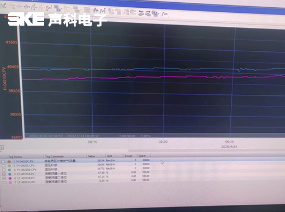The image size is (285, 212).
Task: Toggle checkbox for LT-40101C.PV
Action: click(x=4, y=182)
